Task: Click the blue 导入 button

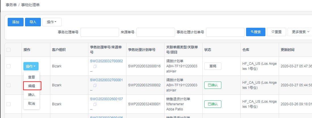Action: pyautogui.click(x=33, y=22)
